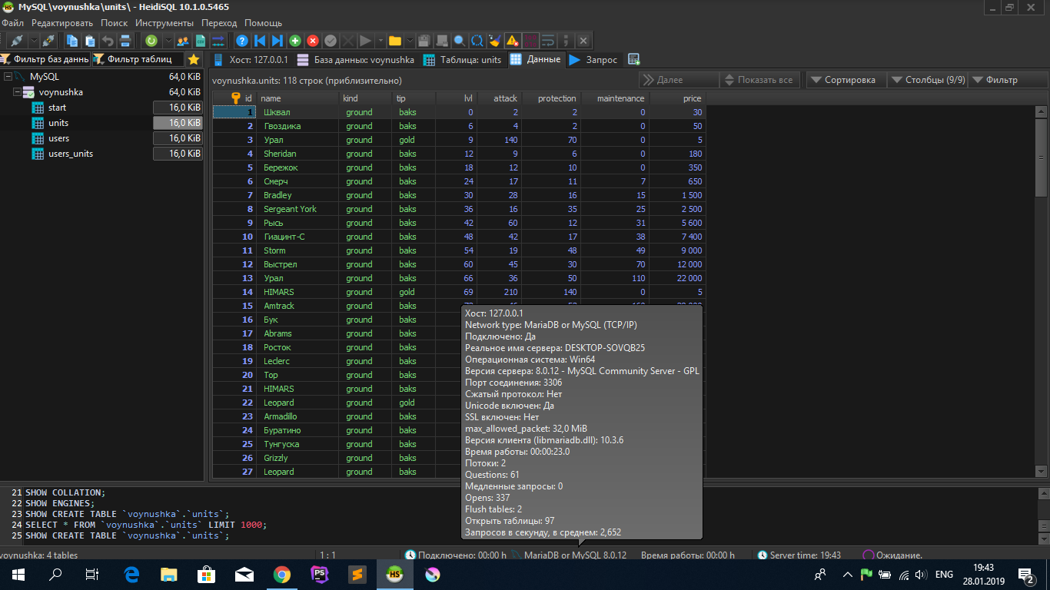The height and width of the screenshot is (590, 1050).
Task: Switch to the Запрос tab
Action: [x=594, y=59]
